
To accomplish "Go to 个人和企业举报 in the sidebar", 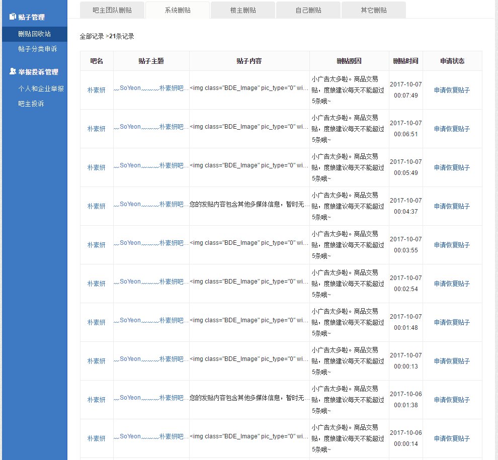I will [x=41, y=88].
